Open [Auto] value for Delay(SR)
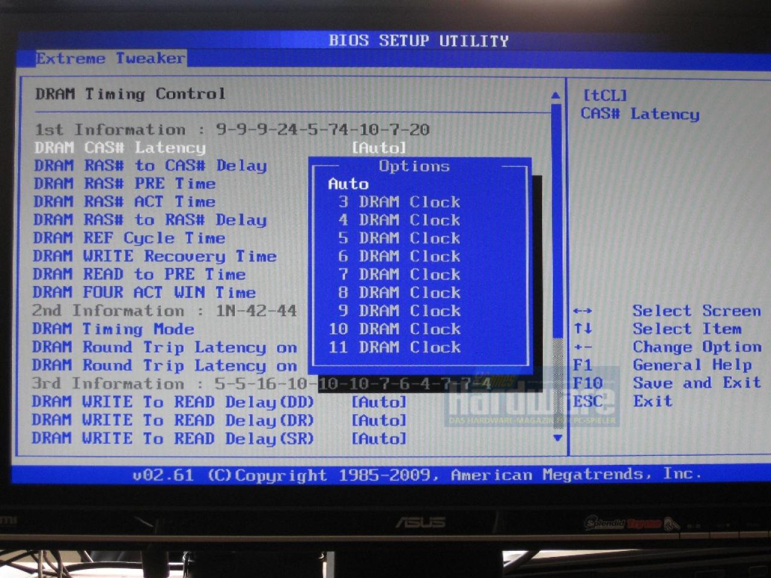 click(x=379, y=438)
